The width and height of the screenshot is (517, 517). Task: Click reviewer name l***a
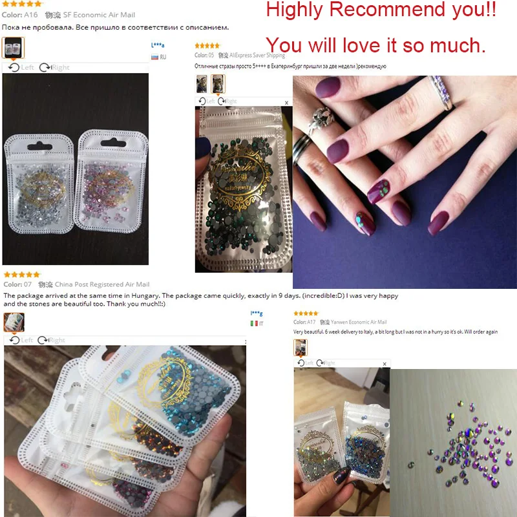pyautogui.click(x=158, y=45)
